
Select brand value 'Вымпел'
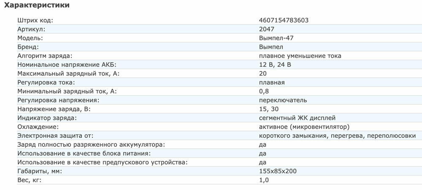(x=271, y=47)
